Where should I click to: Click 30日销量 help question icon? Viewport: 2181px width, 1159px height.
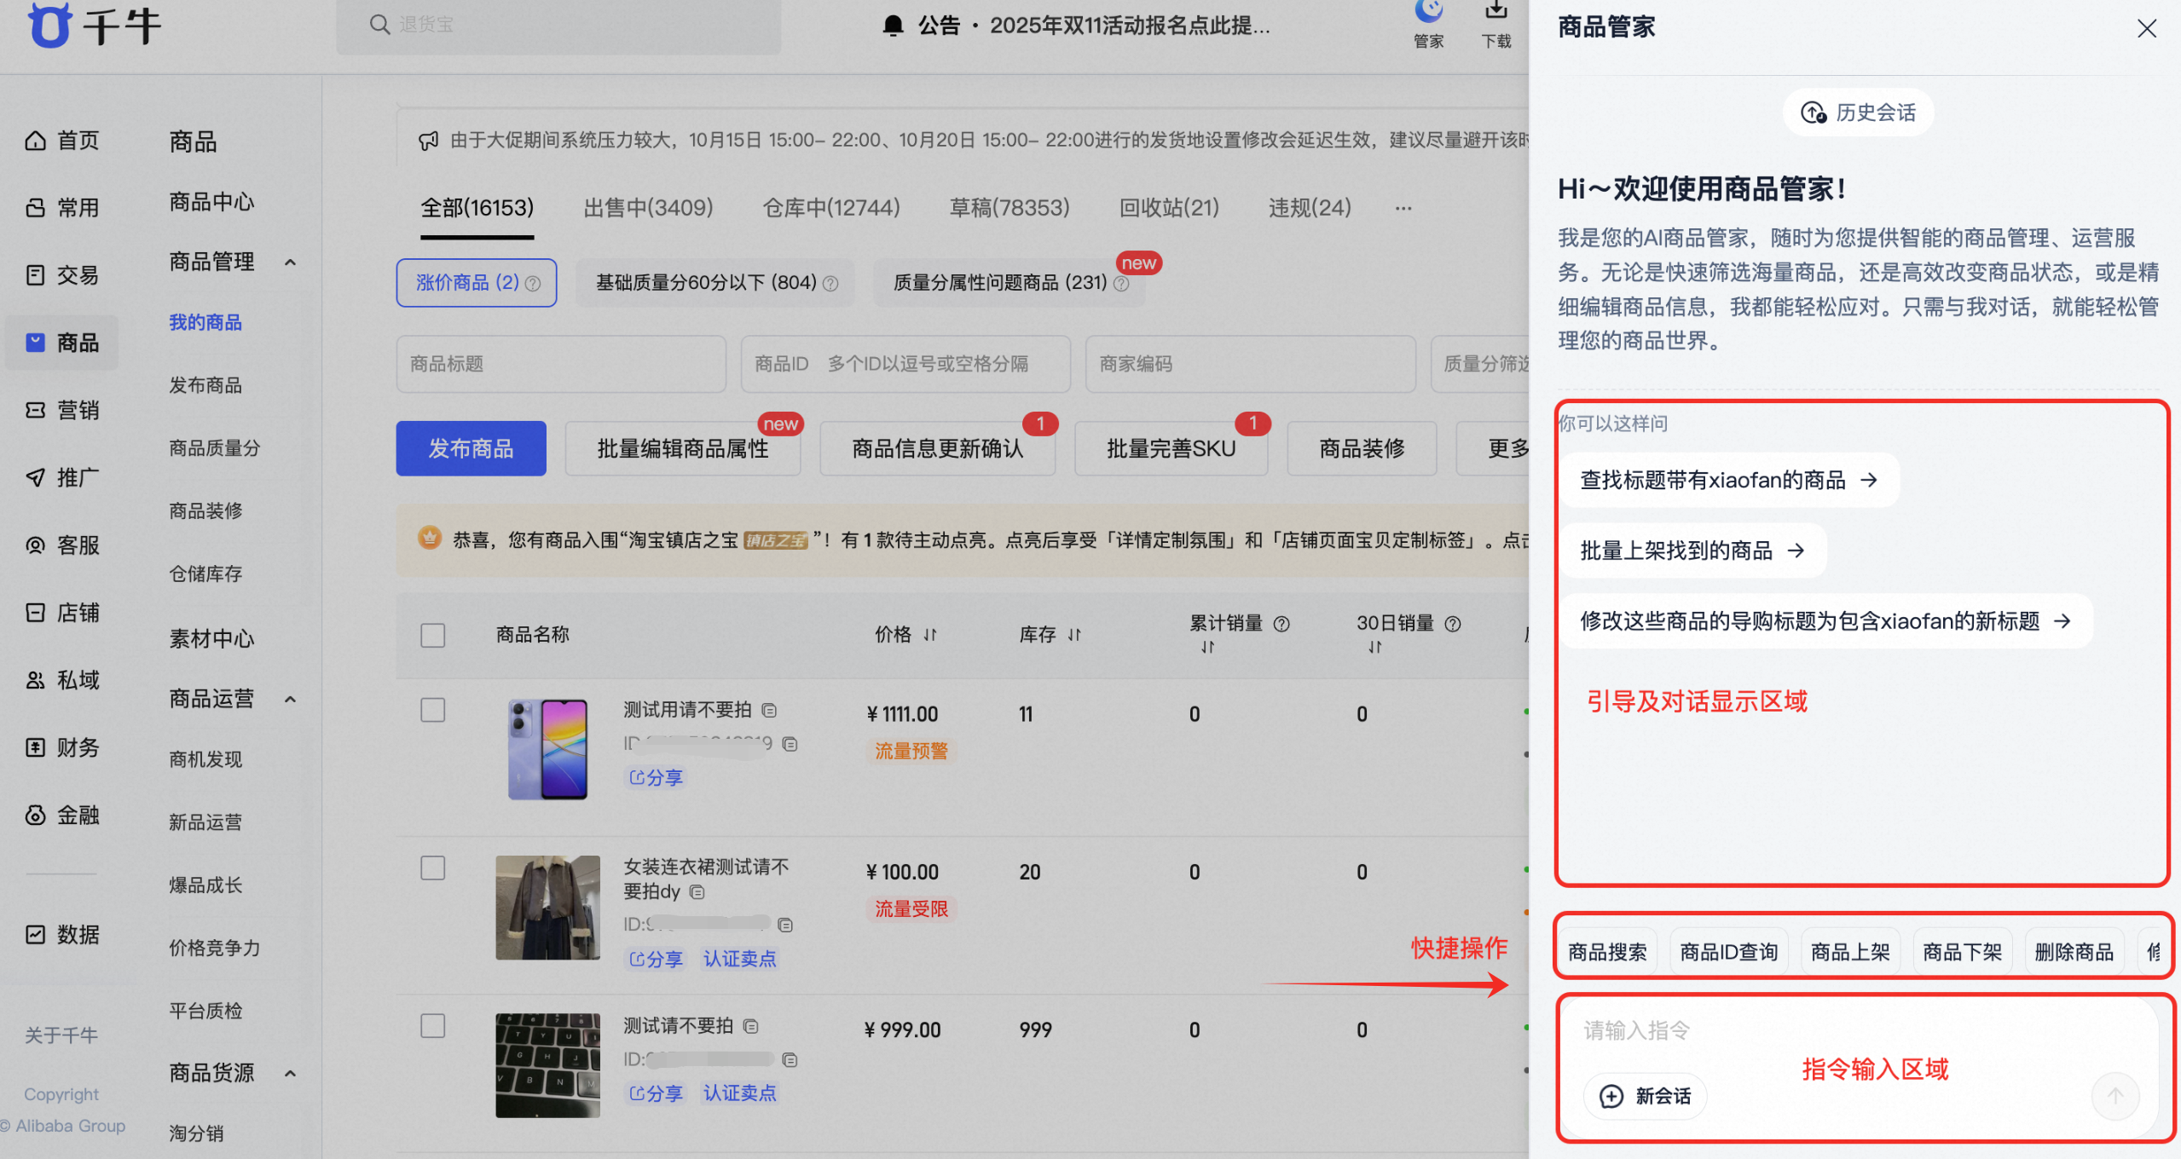tap(1453, 624)
